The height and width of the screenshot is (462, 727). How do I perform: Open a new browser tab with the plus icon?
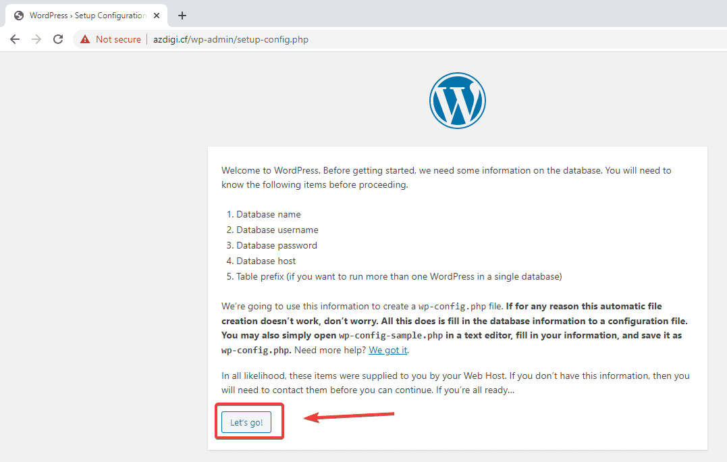click(x=181, y=15)
